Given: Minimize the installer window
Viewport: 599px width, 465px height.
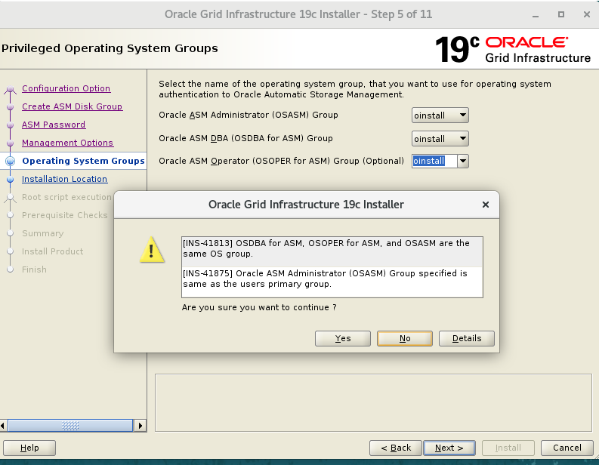Looking at the screenshot, I should point(536,15).
